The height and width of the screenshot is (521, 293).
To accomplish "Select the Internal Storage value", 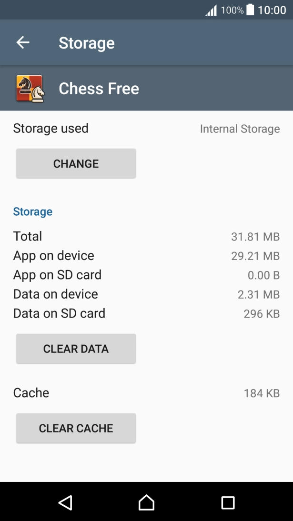I will click(240, 129).
